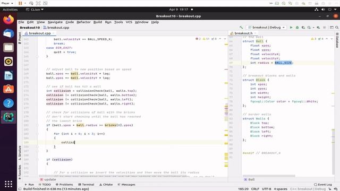Open Thunderbird mail from the dock
Screen dimensions: 340x191
click(x=8, y=33)
